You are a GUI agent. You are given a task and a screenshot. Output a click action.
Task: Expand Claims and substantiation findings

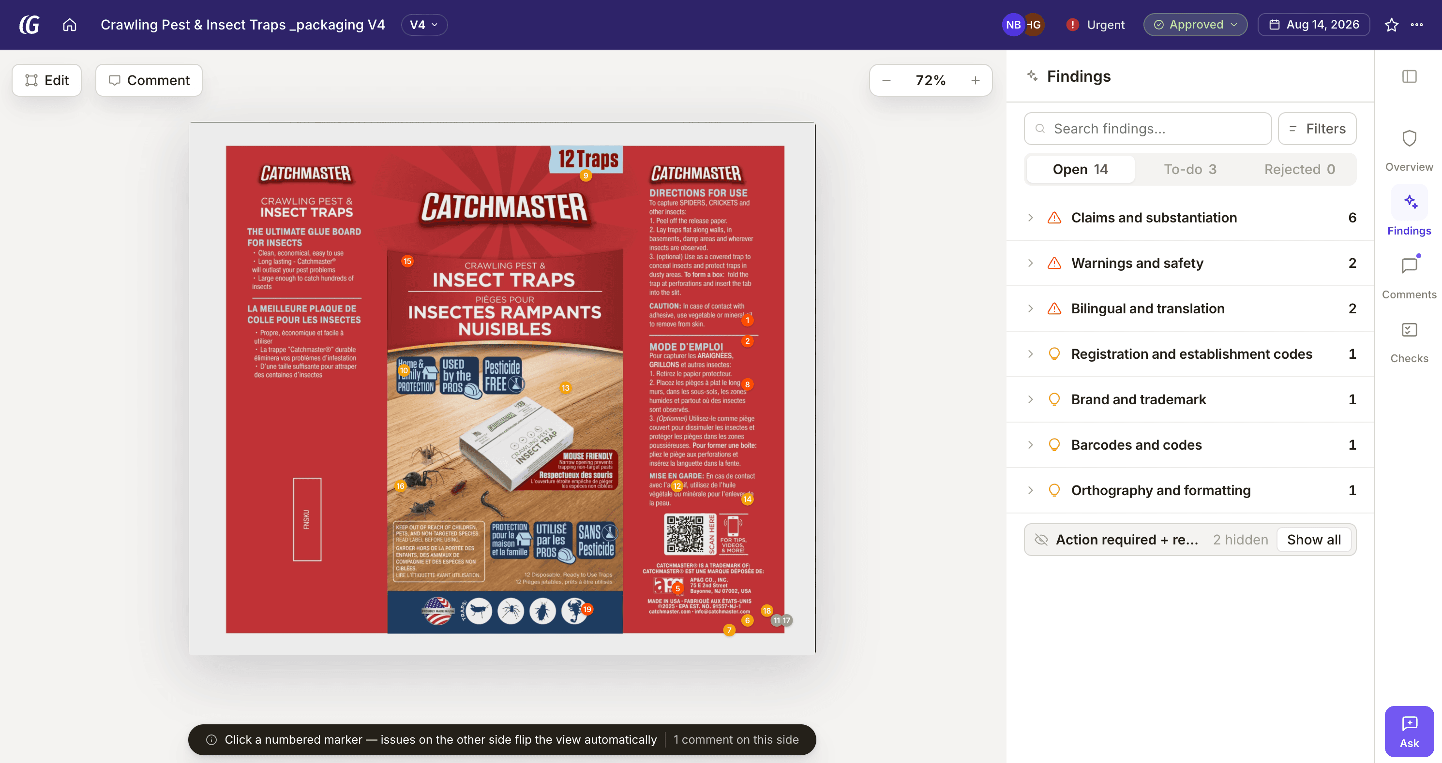tap(1189, 218)
